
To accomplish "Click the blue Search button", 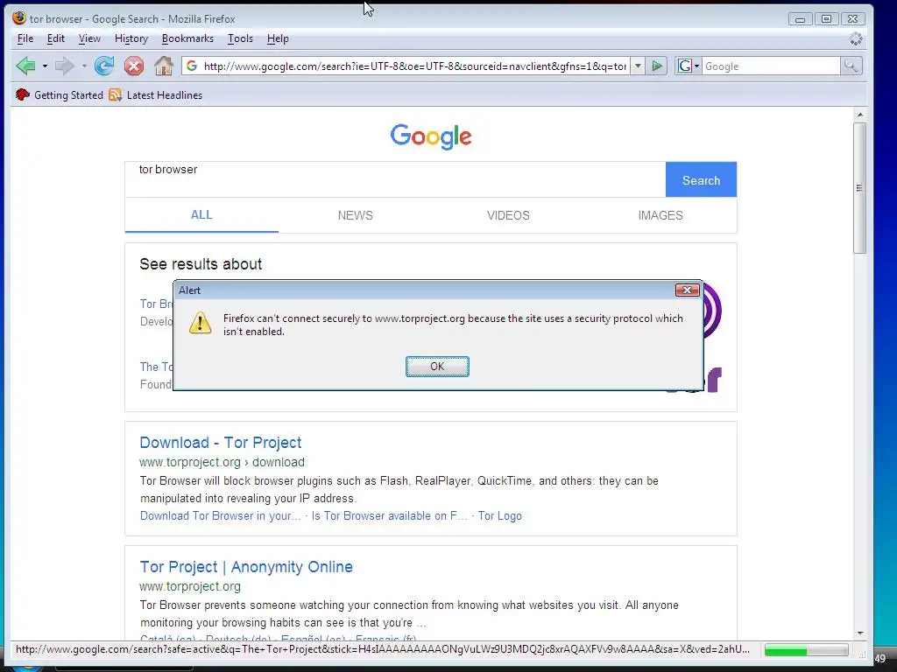I will (x=701, y=180).
